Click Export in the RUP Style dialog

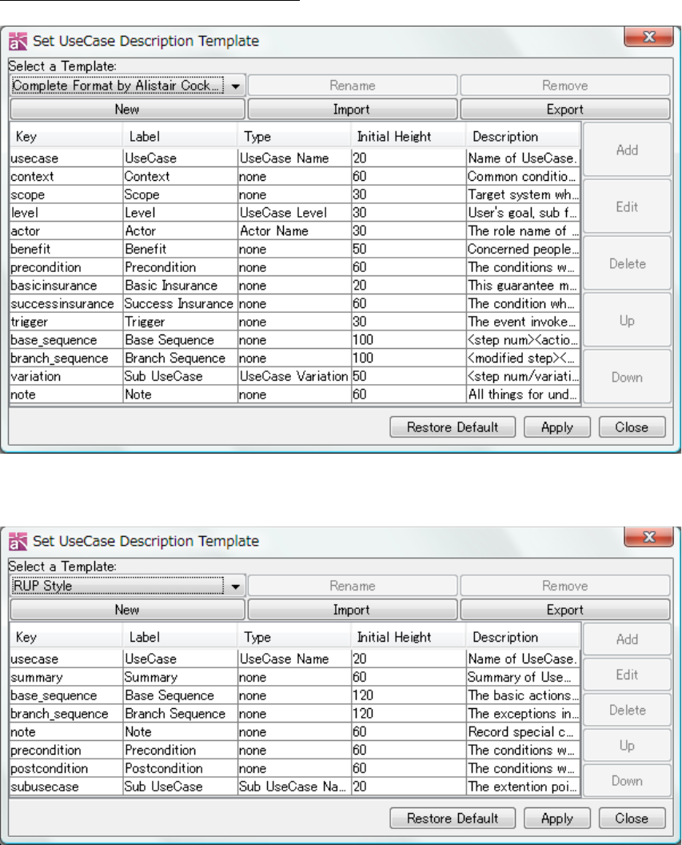point(565,610)
